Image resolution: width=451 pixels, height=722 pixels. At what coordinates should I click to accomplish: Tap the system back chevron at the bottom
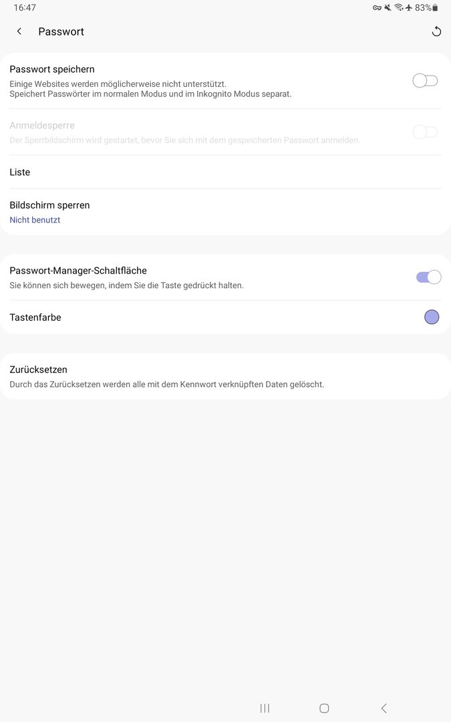click(384, 708)
